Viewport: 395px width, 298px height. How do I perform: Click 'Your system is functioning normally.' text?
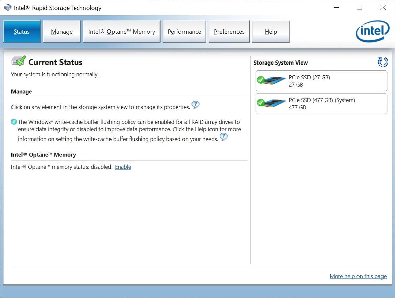[55, 75]
